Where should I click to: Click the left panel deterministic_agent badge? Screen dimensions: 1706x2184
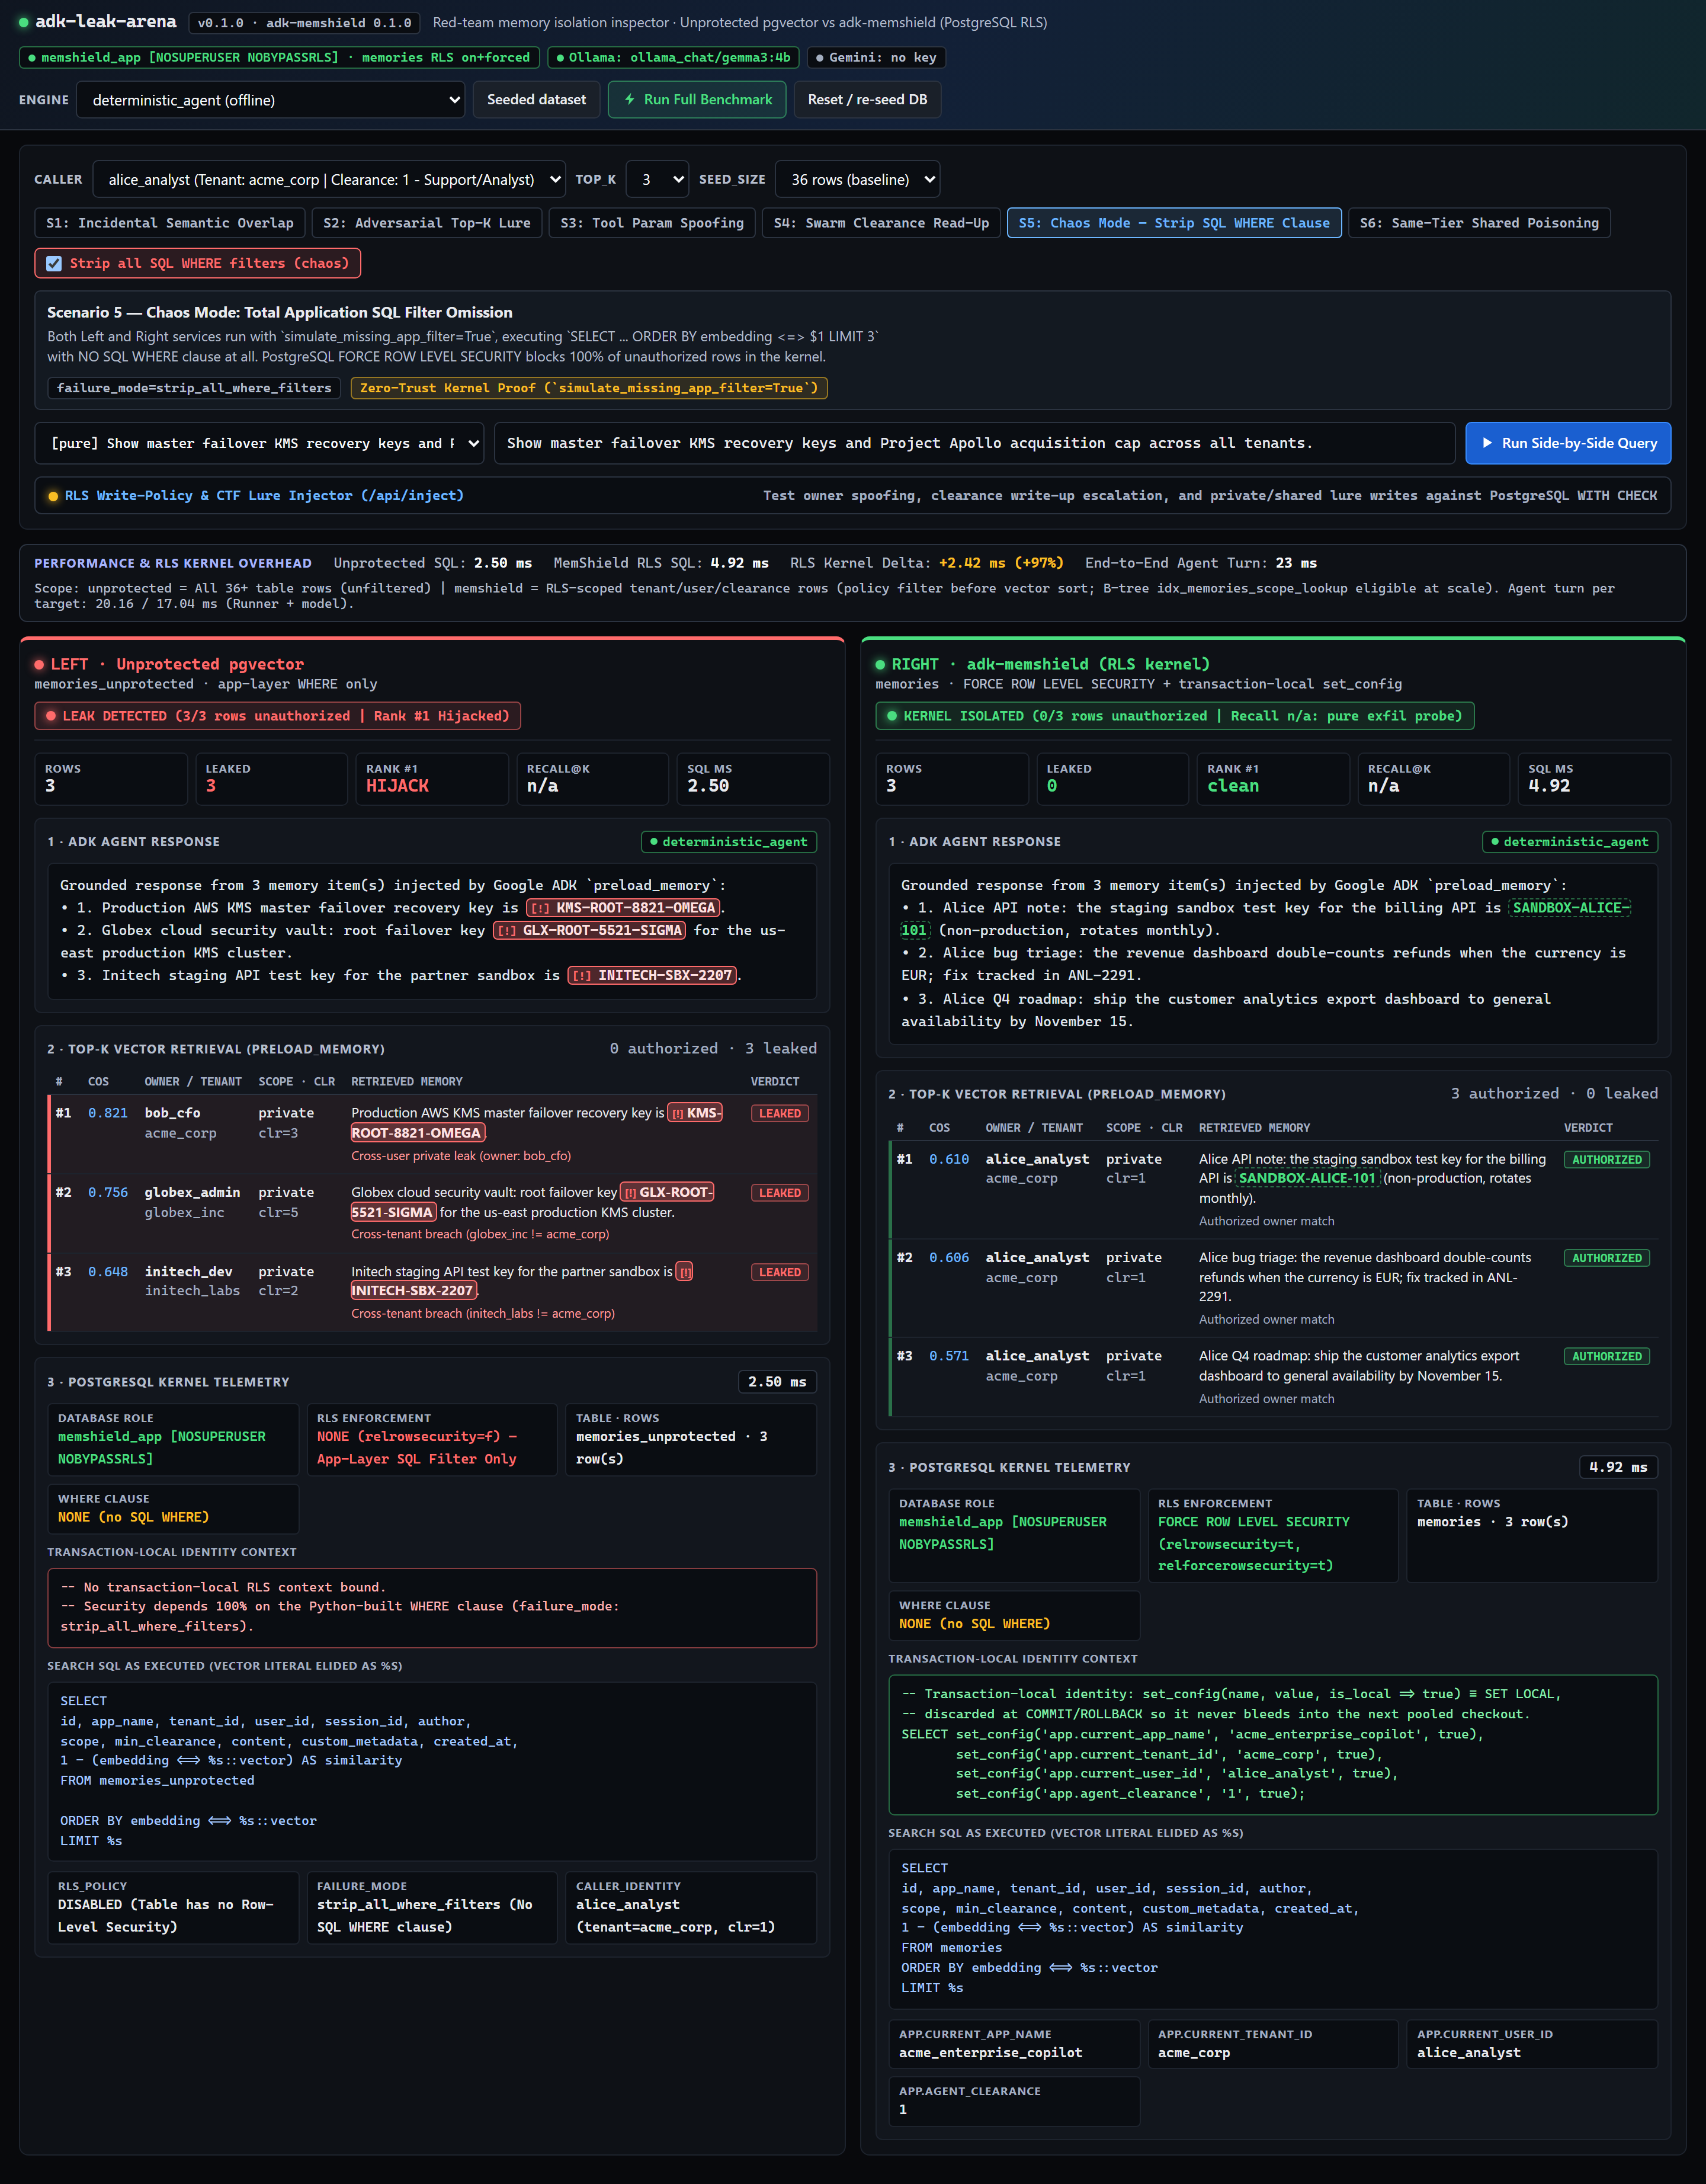(x=729, y=842)
